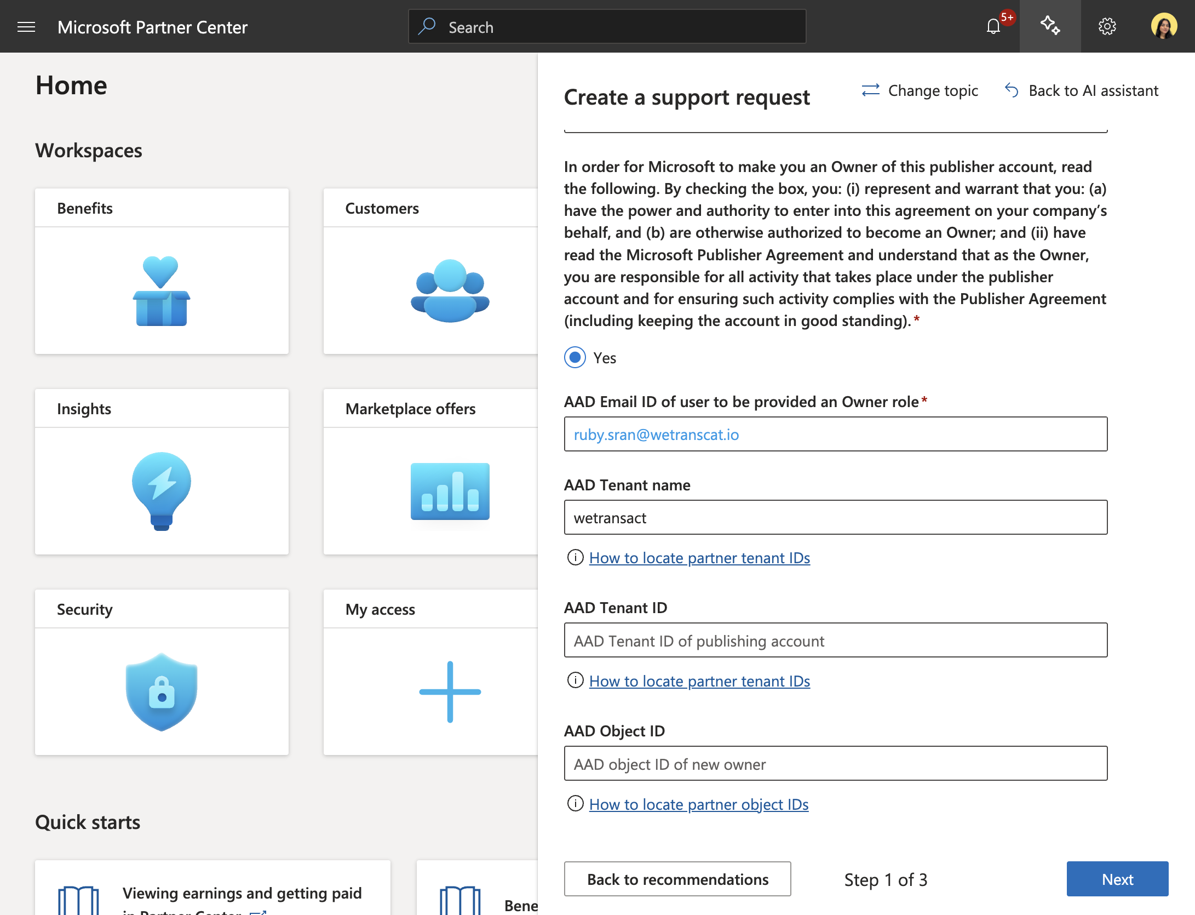The image size is (1195, 915).
Task: Select the Yes radio button
Action: 575,358
